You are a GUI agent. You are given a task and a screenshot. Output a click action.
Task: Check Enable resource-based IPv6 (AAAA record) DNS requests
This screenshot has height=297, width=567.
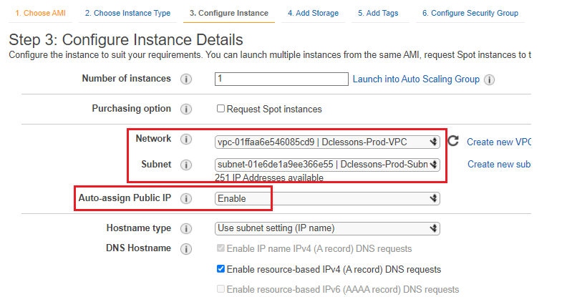(x=220, y=288)
